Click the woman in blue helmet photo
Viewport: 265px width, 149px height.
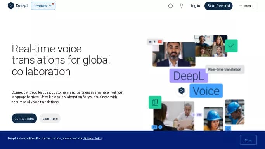click(x=213, y=119)
